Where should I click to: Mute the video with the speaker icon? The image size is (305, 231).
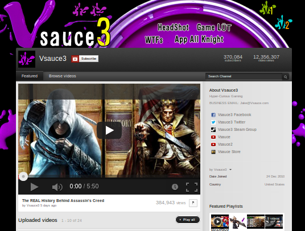click(57, 187)
